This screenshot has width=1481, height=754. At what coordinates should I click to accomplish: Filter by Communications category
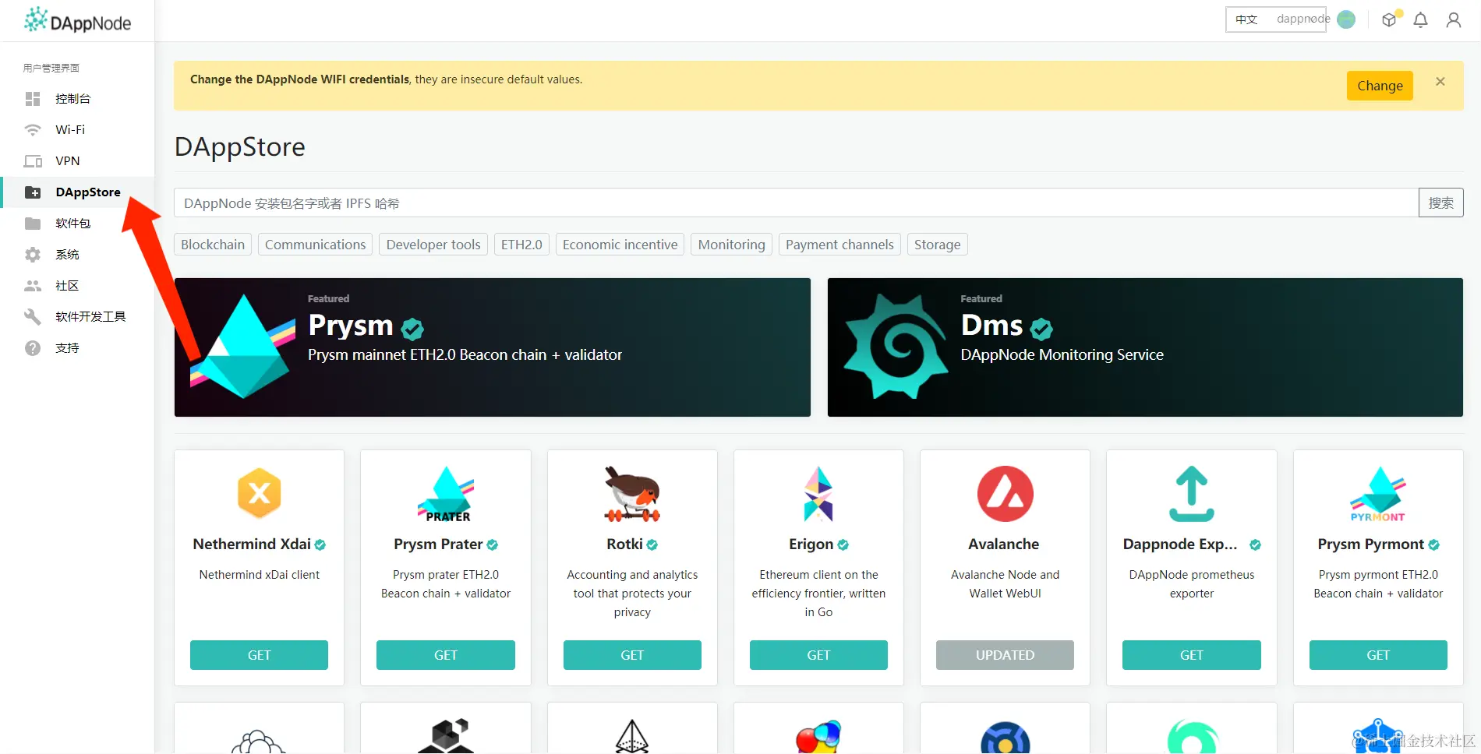315,245
